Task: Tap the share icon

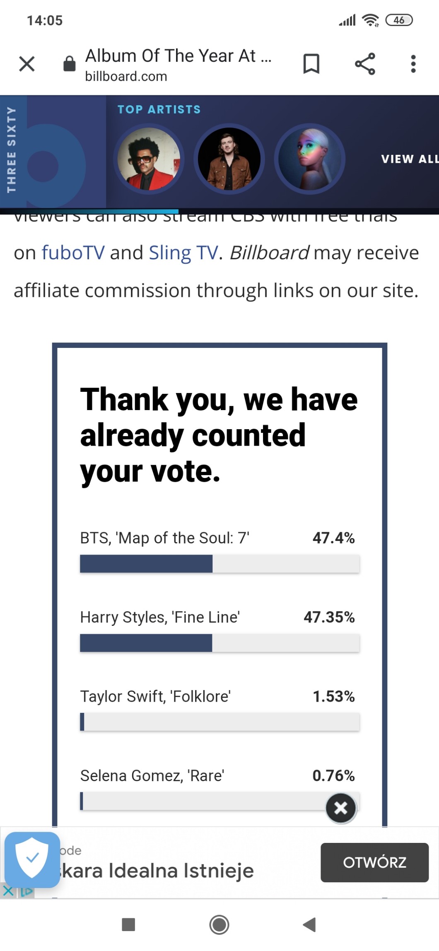Action: (365, 64)
